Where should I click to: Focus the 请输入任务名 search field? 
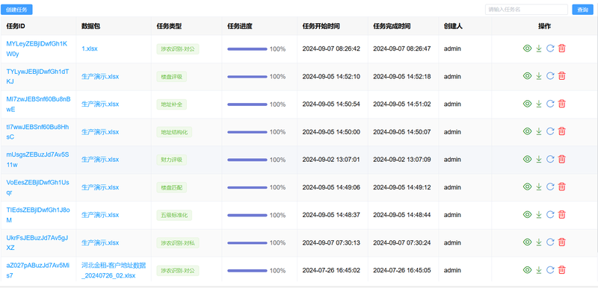click(526, 10)
